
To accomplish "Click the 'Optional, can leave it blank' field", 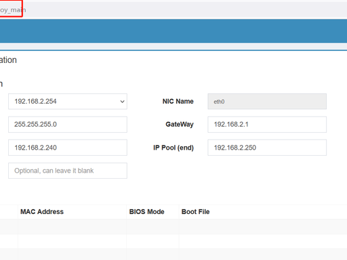I will point(68,171).
